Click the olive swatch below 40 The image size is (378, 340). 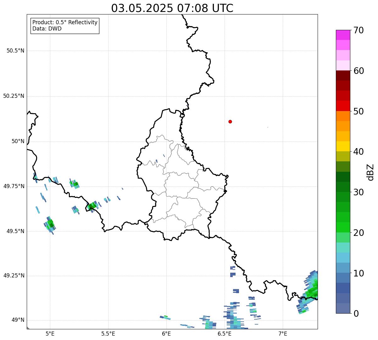pyautogui.click(x=343, y=157)
